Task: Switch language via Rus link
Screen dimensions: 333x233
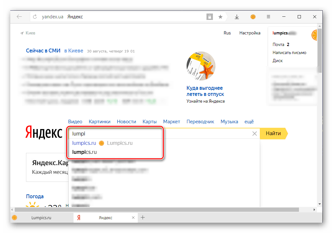Action: (227, 33)
